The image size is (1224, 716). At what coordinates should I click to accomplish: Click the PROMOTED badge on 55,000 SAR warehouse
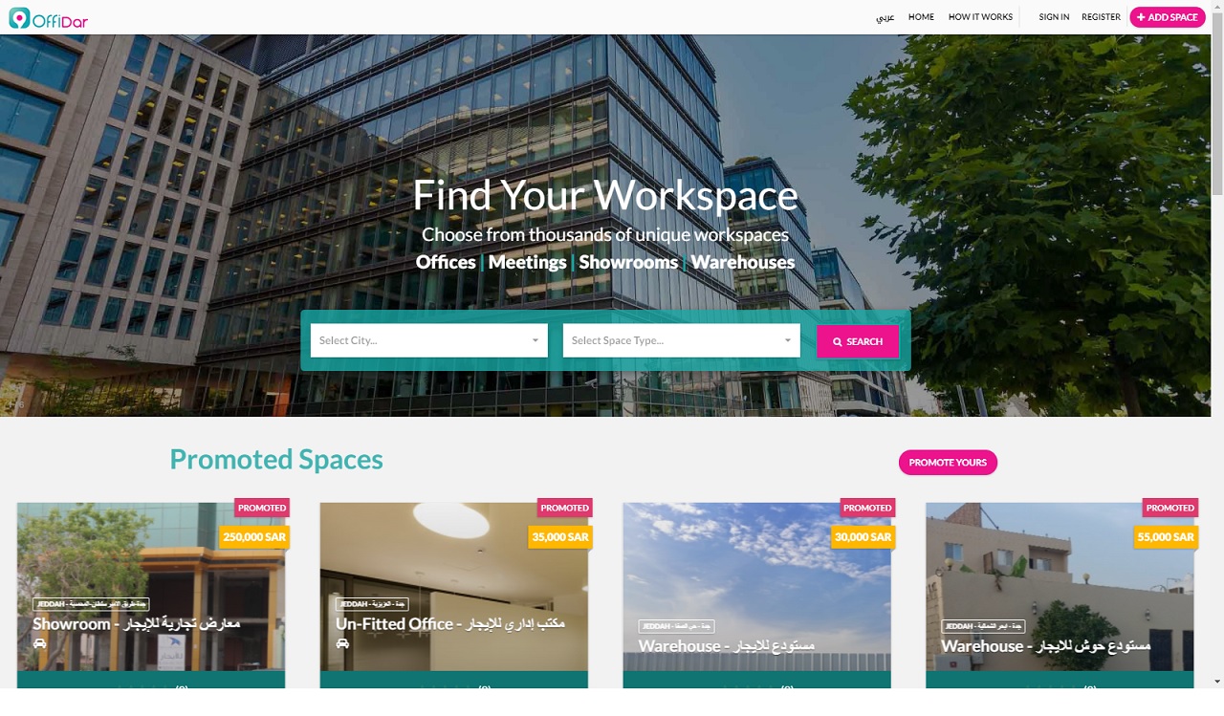tap(1170, 508)
